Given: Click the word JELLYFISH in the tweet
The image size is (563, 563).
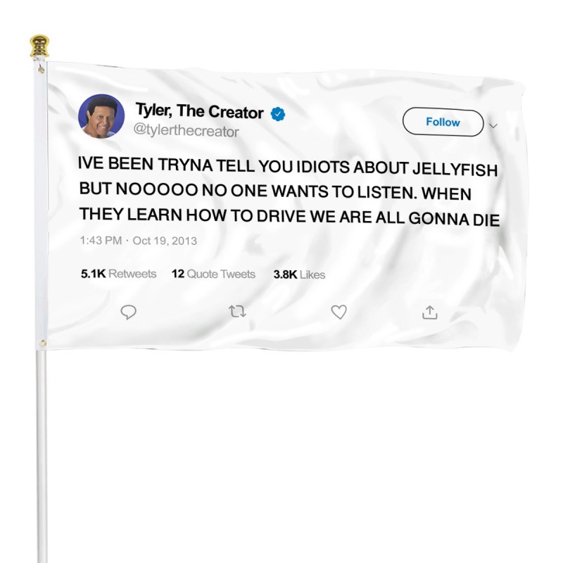Looking at the screenshot, I should (455, 169).
